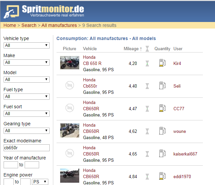The width and height of the screenshot is (215, 185).
Task: Click the no-picture placeholder for Seli's Cb650r
Action: click(70, 85)
